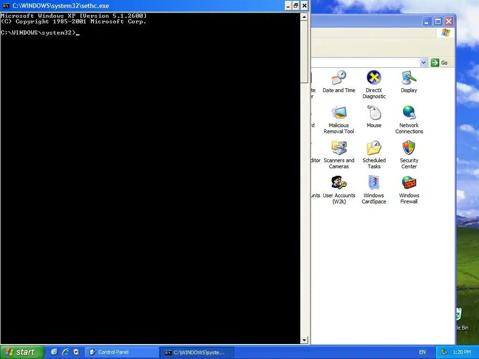This screenshot has width=479, height=359.
Task: Close the Control Panel window
Action: 449,22
